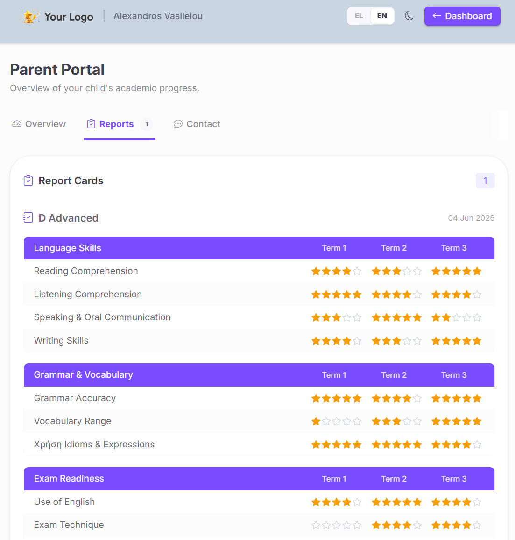Click Exam Technique Term 2 star rating
The width and height of the screenshot is (515, 540).
pos(397,525)
